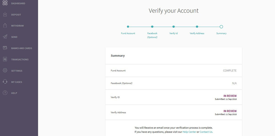
Task: Follow the Contact Us link
Action: click(206, 132)
